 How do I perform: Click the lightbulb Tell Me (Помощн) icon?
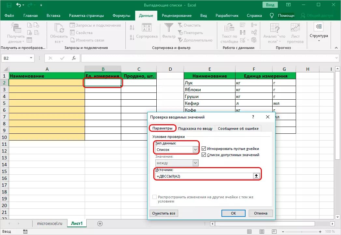272,16
